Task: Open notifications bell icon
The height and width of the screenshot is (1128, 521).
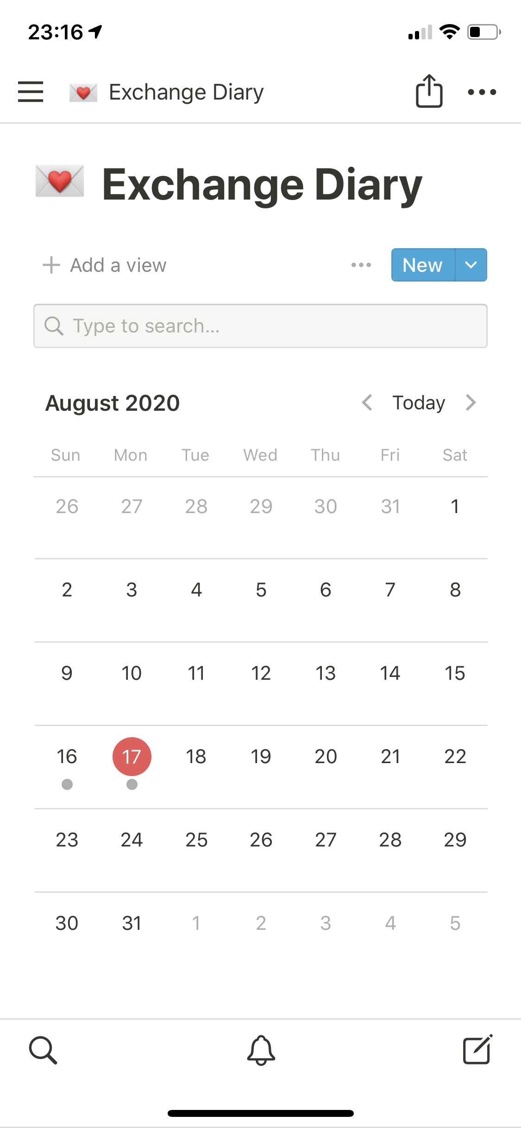Action: [x=261, y=1050]
